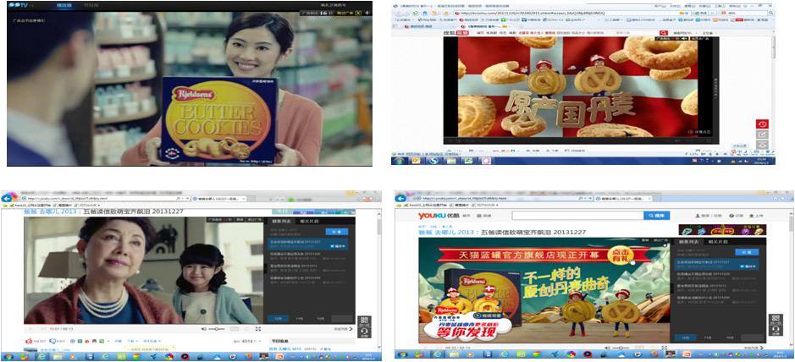The height and width of the screenshot is (362, 795).
Task: Open the headset support icon beside the Tmall-ad player
Action: click(x=774, y=331)
